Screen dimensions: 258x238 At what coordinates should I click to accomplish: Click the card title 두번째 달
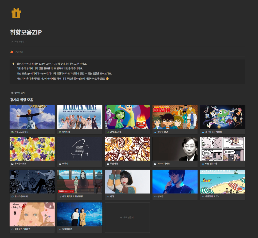[x=114, y=164]
